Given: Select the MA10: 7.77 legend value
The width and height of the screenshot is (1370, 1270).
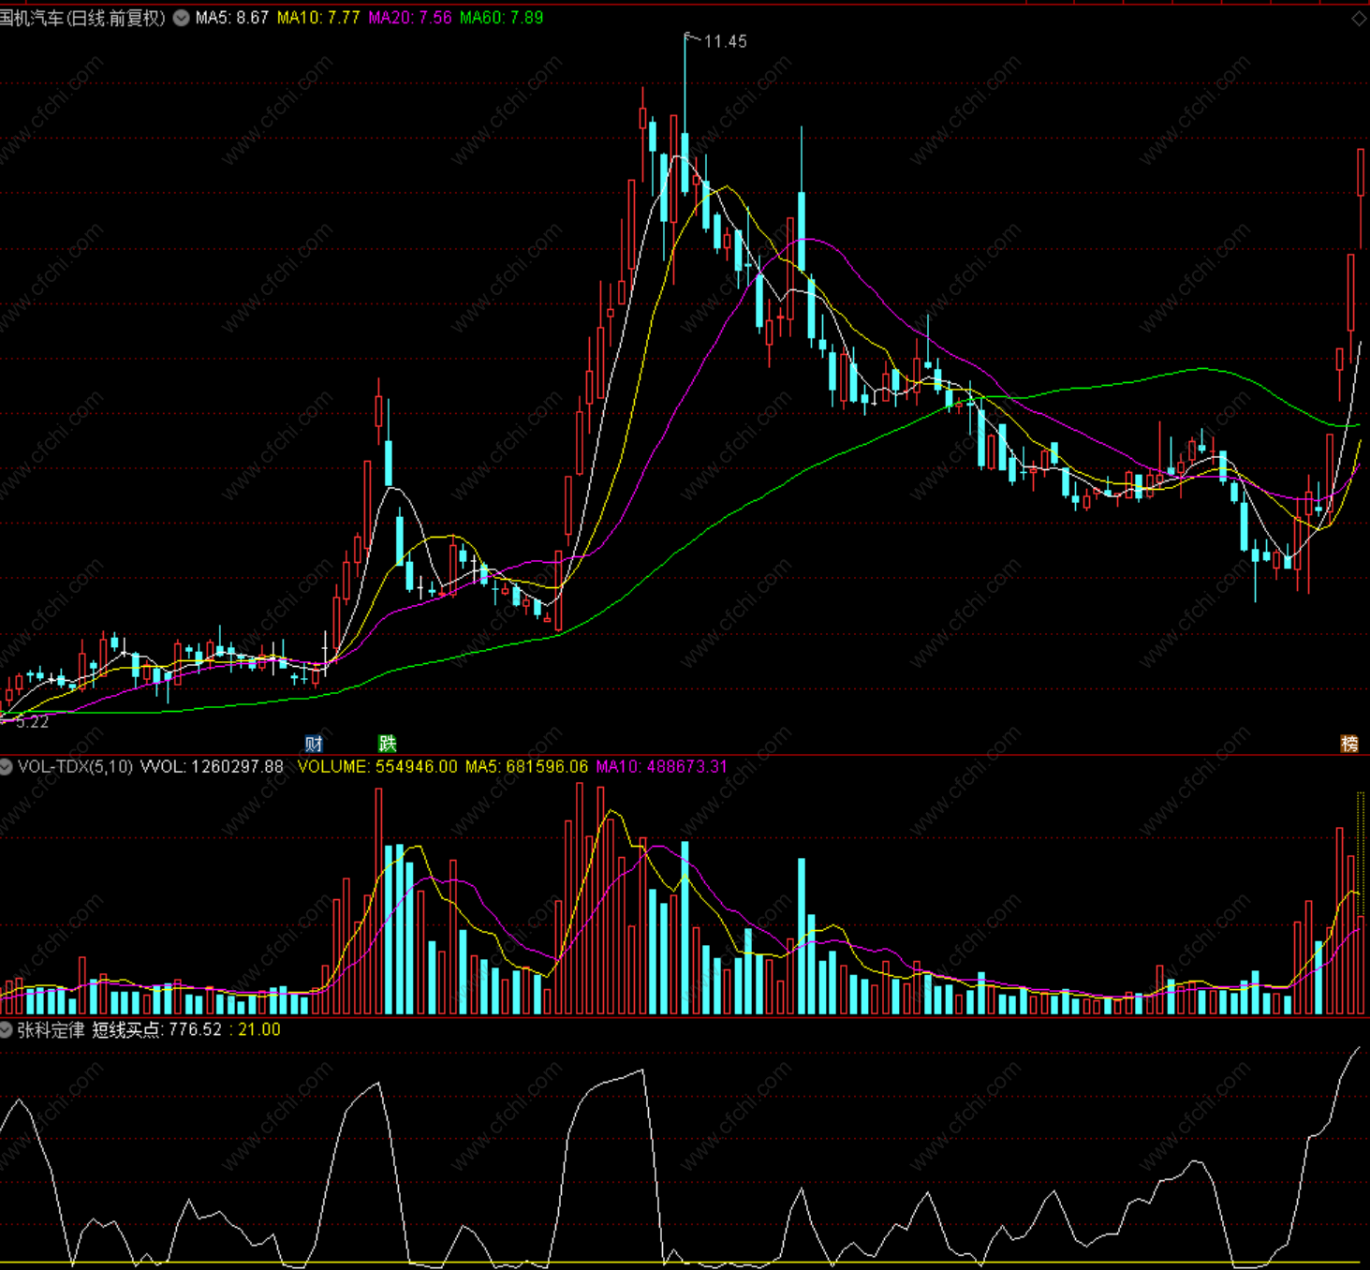Looking at the screenshot, I should [318, 18].
